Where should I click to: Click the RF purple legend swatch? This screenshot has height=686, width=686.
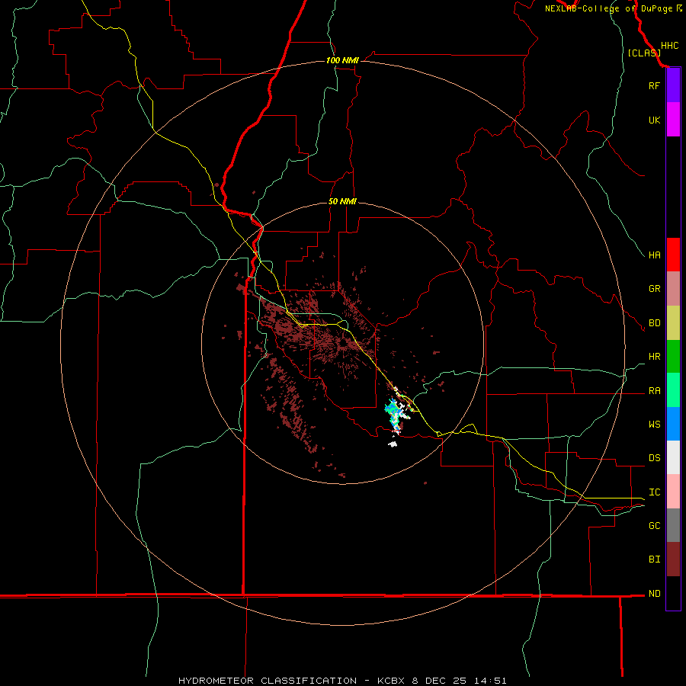[x=673, y=85]
